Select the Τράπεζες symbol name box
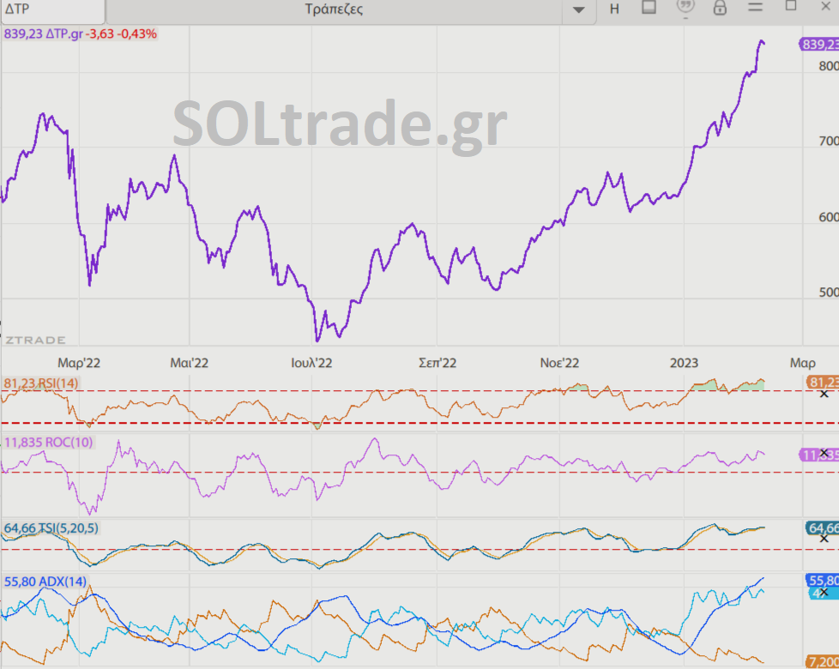839x669 pixels. [x=334, y=10]
